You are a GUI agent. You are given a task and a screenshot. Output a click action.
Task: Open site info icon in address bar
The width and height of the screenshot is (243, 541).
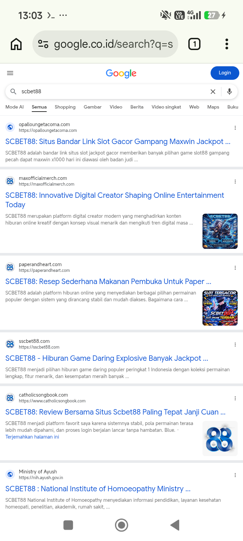43,44
